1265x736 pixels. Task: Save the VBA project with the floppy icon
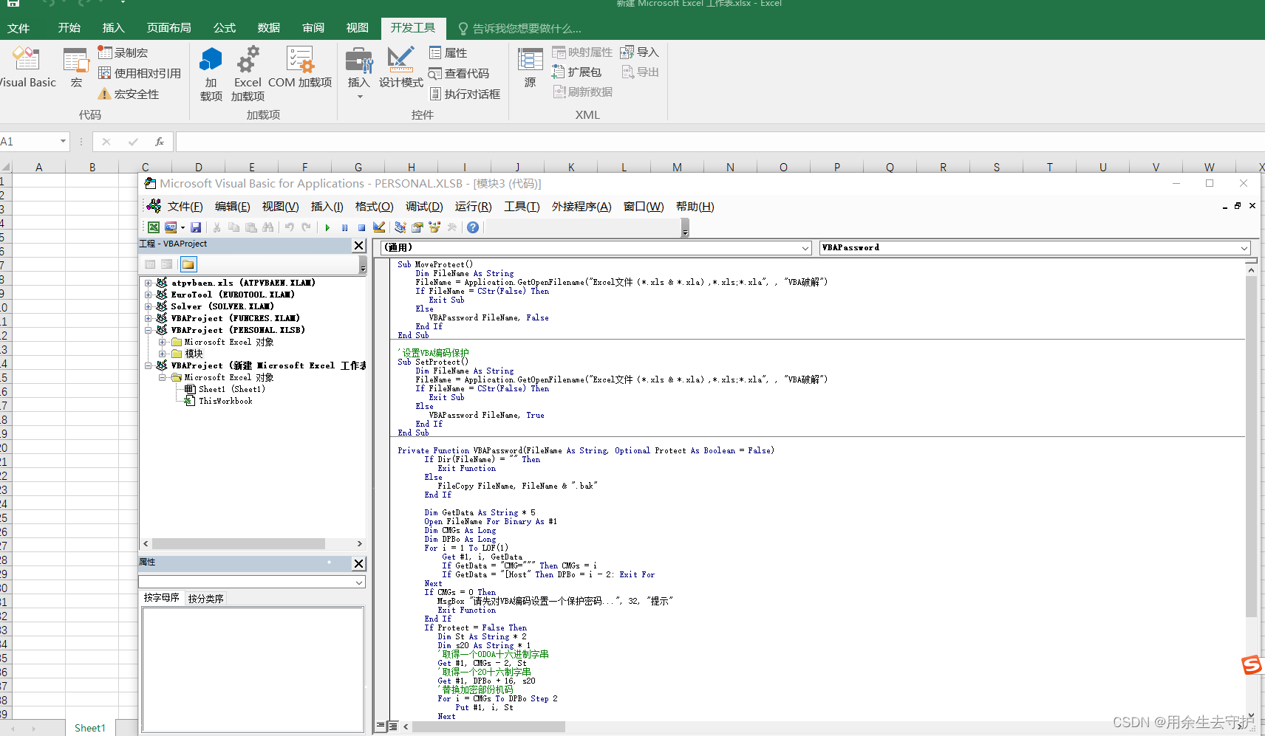(x=196, y=227)
